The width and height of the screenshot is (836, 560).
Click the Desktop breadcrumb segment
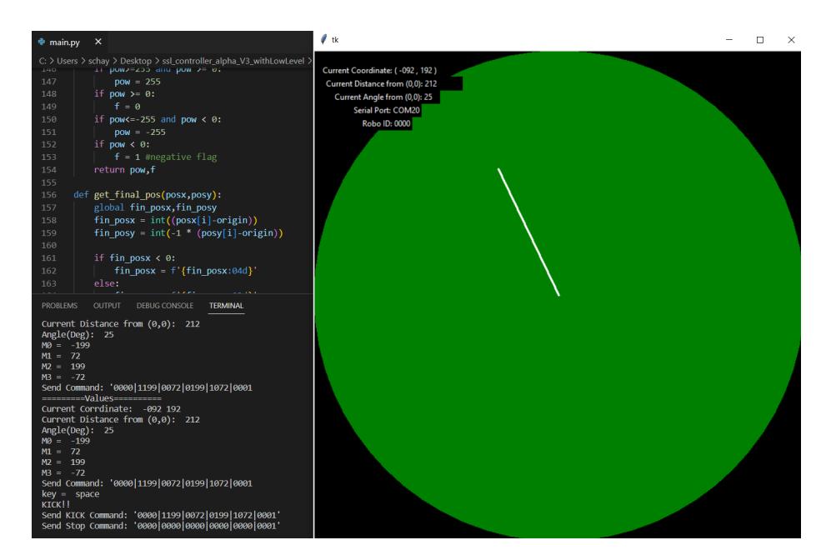(135, 61)
